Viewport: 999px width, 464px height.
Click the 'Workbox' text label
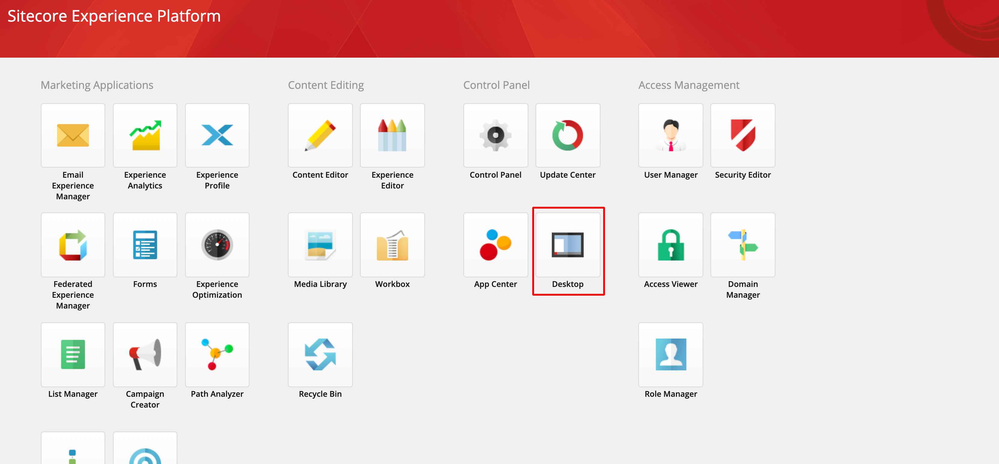tap(393, 284)
